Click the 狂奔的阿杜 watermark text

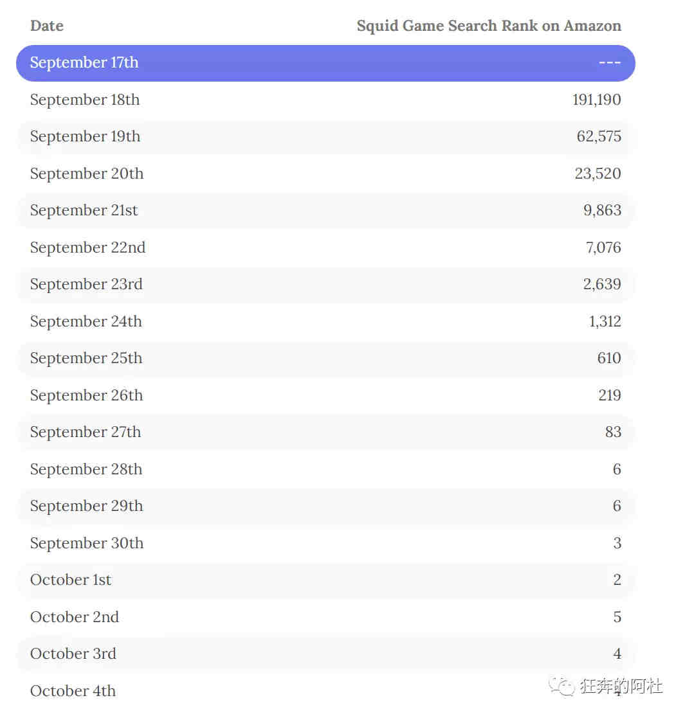[621, 686]
